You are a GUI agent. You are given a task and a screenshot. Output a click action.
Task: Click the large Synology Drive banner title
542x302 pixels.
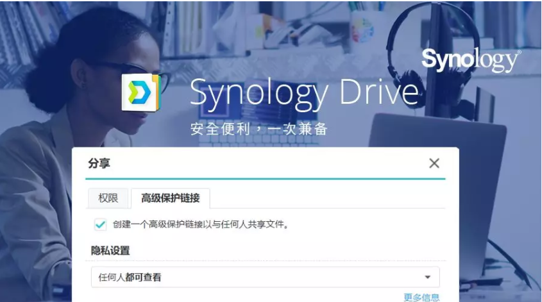pyautogui.click(x=304, y=92)
